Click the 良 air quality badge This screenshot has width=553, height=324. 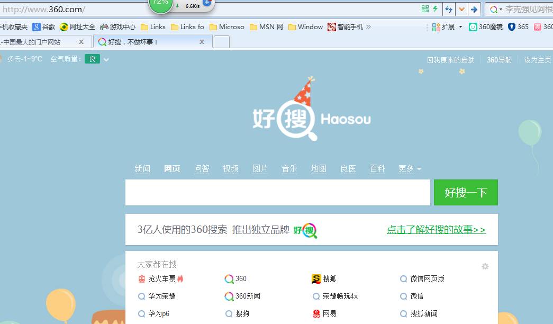coord(93,59)
